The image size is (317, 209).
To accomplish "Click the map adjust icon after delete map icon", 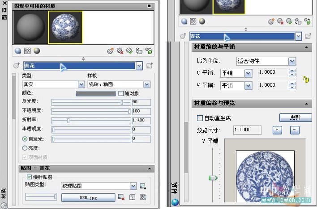I will click(x=132, y=197).
